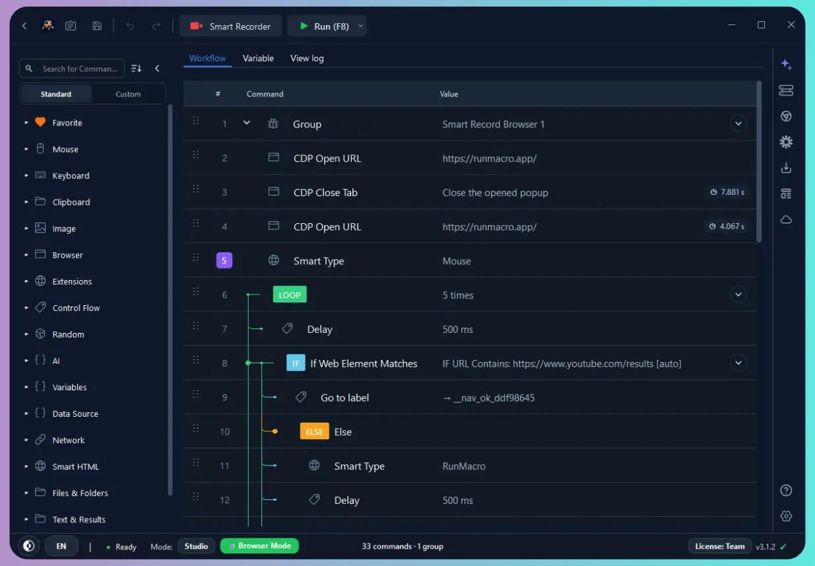Image resolution: width=815 pixels, height=566 pixels.
Task: Open help with the question mark icon
Action: [x=786, y=490]
